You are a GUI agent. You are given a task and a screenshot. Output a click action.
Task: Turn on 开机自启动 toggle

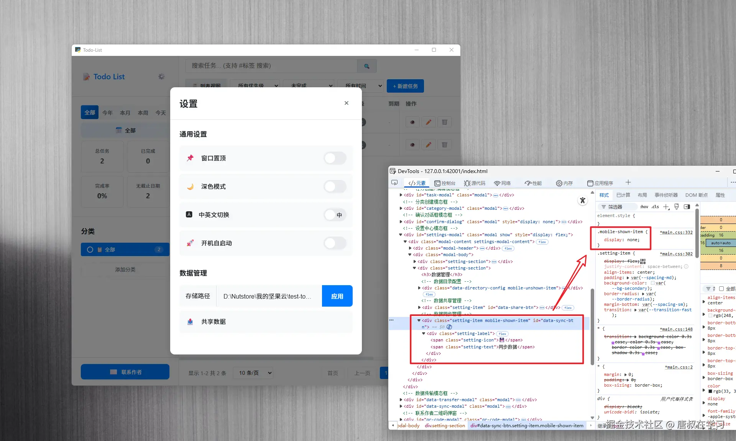(x=335, y=243)
